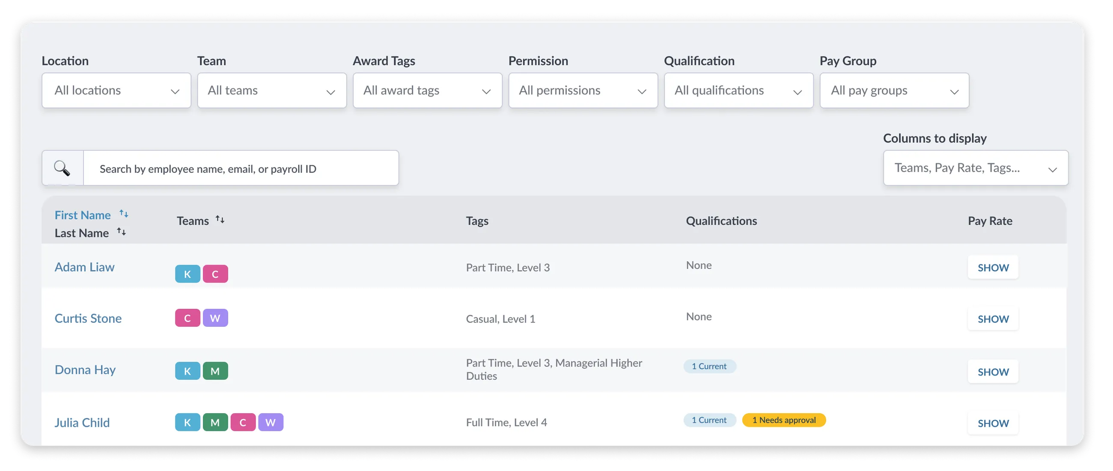This screenshot has width=1113, height=471.
Task: Click Adam Liaw's blue K team badge
Action: pos(187,274)
